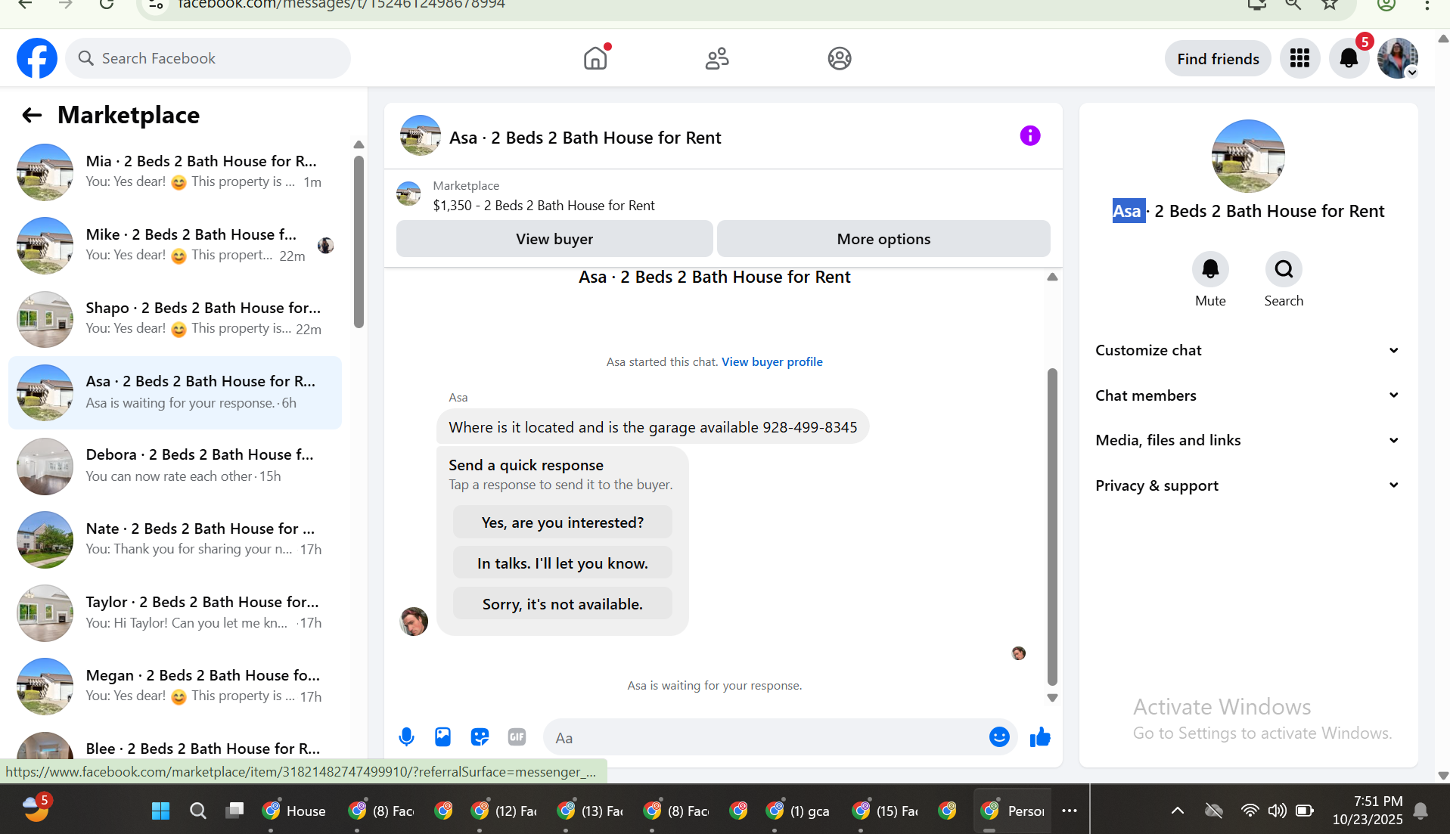1450x834 pixels.
Task: Click the chat header listing thumbnail
Action: (x=420, y=135)
